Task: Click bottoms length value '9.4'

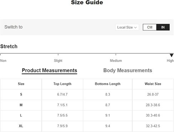Action: 108,126
